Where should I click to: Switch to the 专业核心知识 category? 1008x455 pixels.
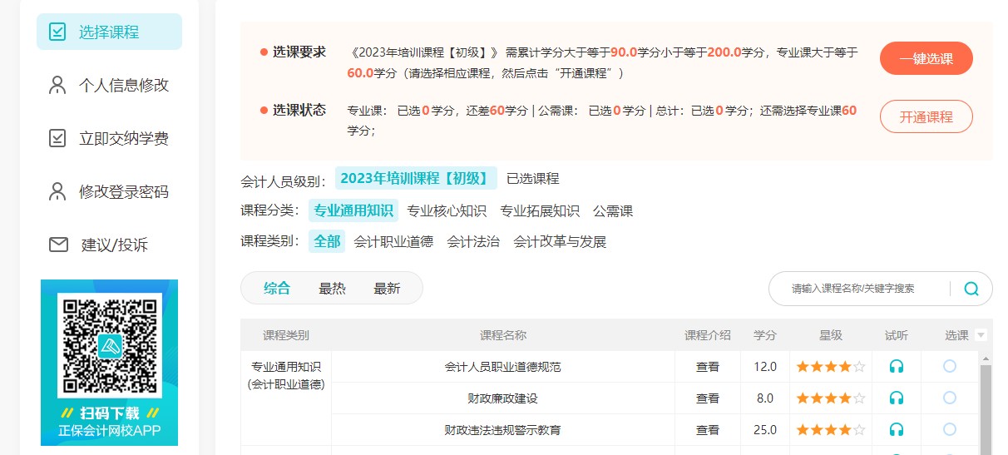point(447,210)
